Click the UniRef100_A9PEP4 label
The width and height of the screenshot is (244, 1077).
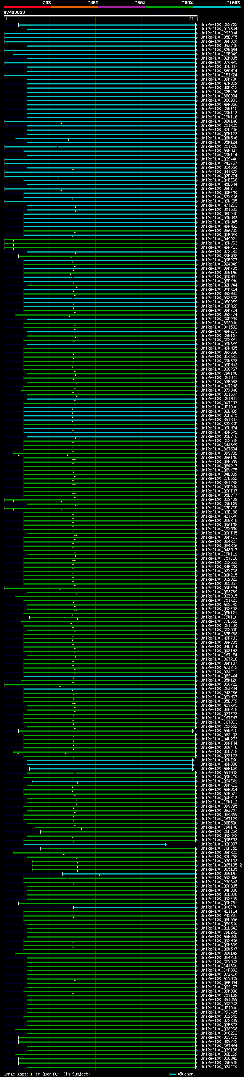point(219,588)
